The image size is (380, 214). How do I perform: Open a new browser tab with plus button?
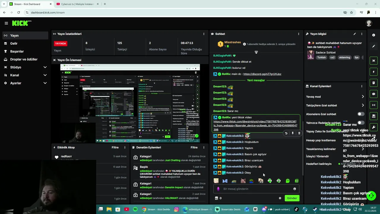point(105,4)
